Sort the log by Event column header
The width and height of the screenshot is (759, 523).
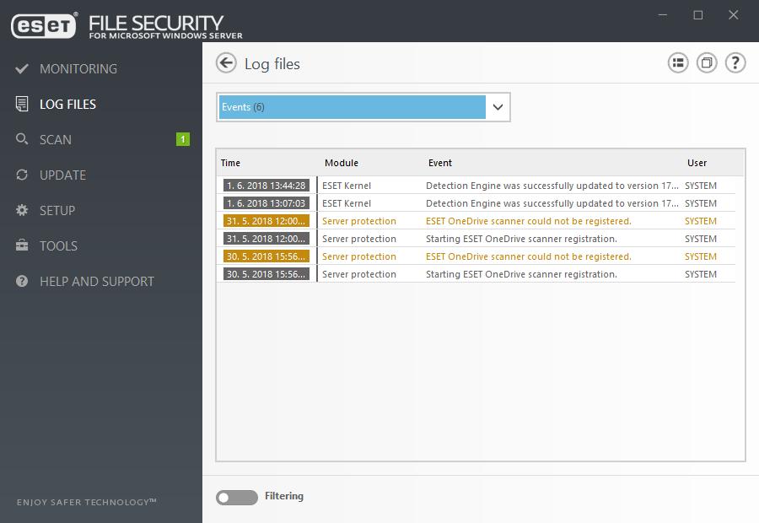[x=440, y=163]
